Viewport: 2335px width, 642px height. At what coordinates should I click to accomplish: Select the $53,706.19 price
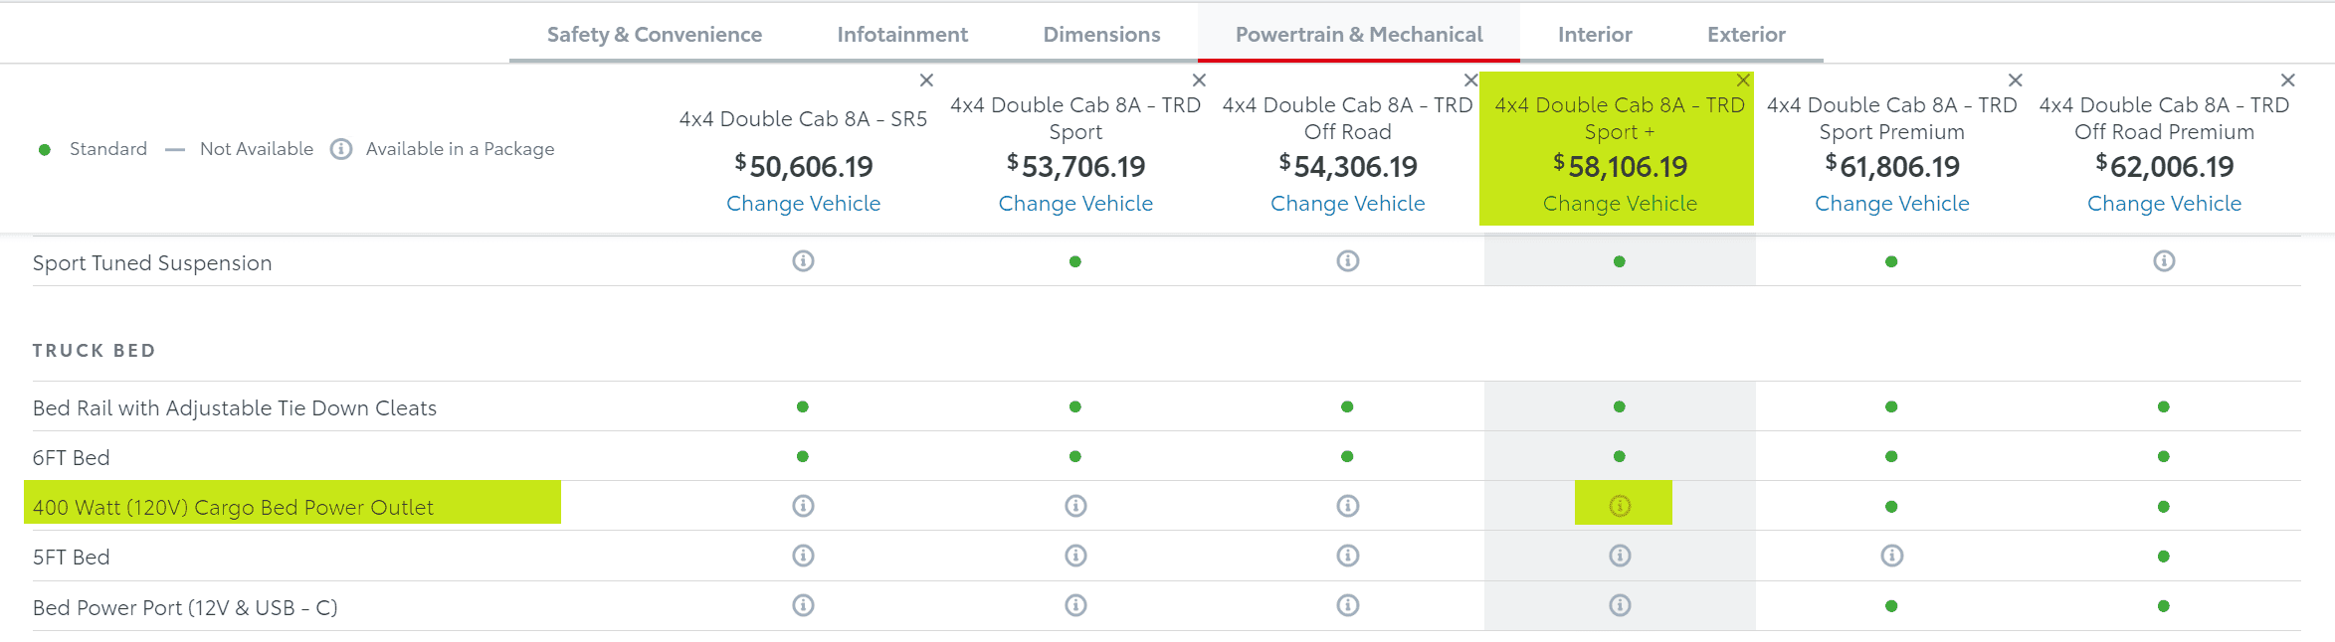coord(1075,167)
